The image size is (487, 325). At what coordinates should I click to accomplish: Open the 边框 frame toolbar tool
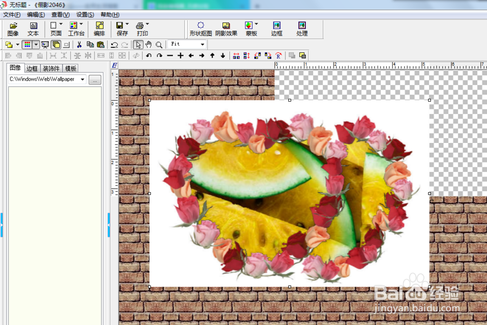click(277, 29)
